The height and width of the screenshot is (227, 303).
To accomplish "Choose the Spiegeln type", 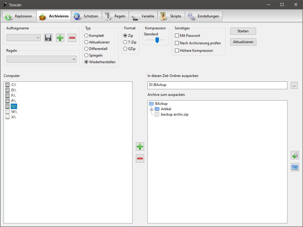I will pos(94,55).
